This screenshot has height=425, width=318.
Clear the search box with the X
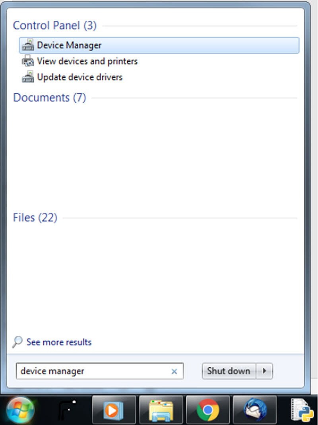174,372
